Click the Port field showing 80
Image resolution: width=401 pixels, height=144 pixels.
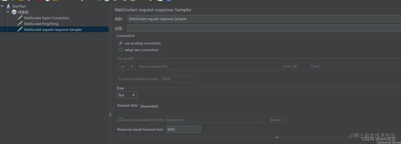(301, 66)
